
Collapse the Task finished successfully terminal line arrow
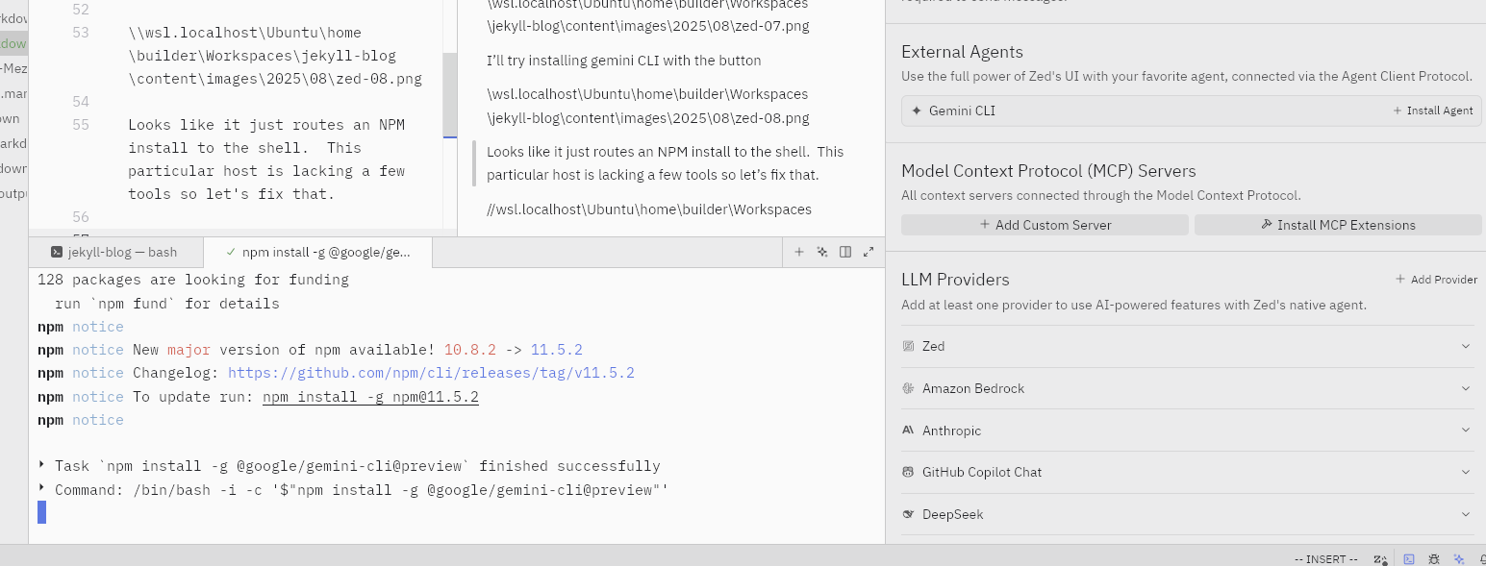41,465
